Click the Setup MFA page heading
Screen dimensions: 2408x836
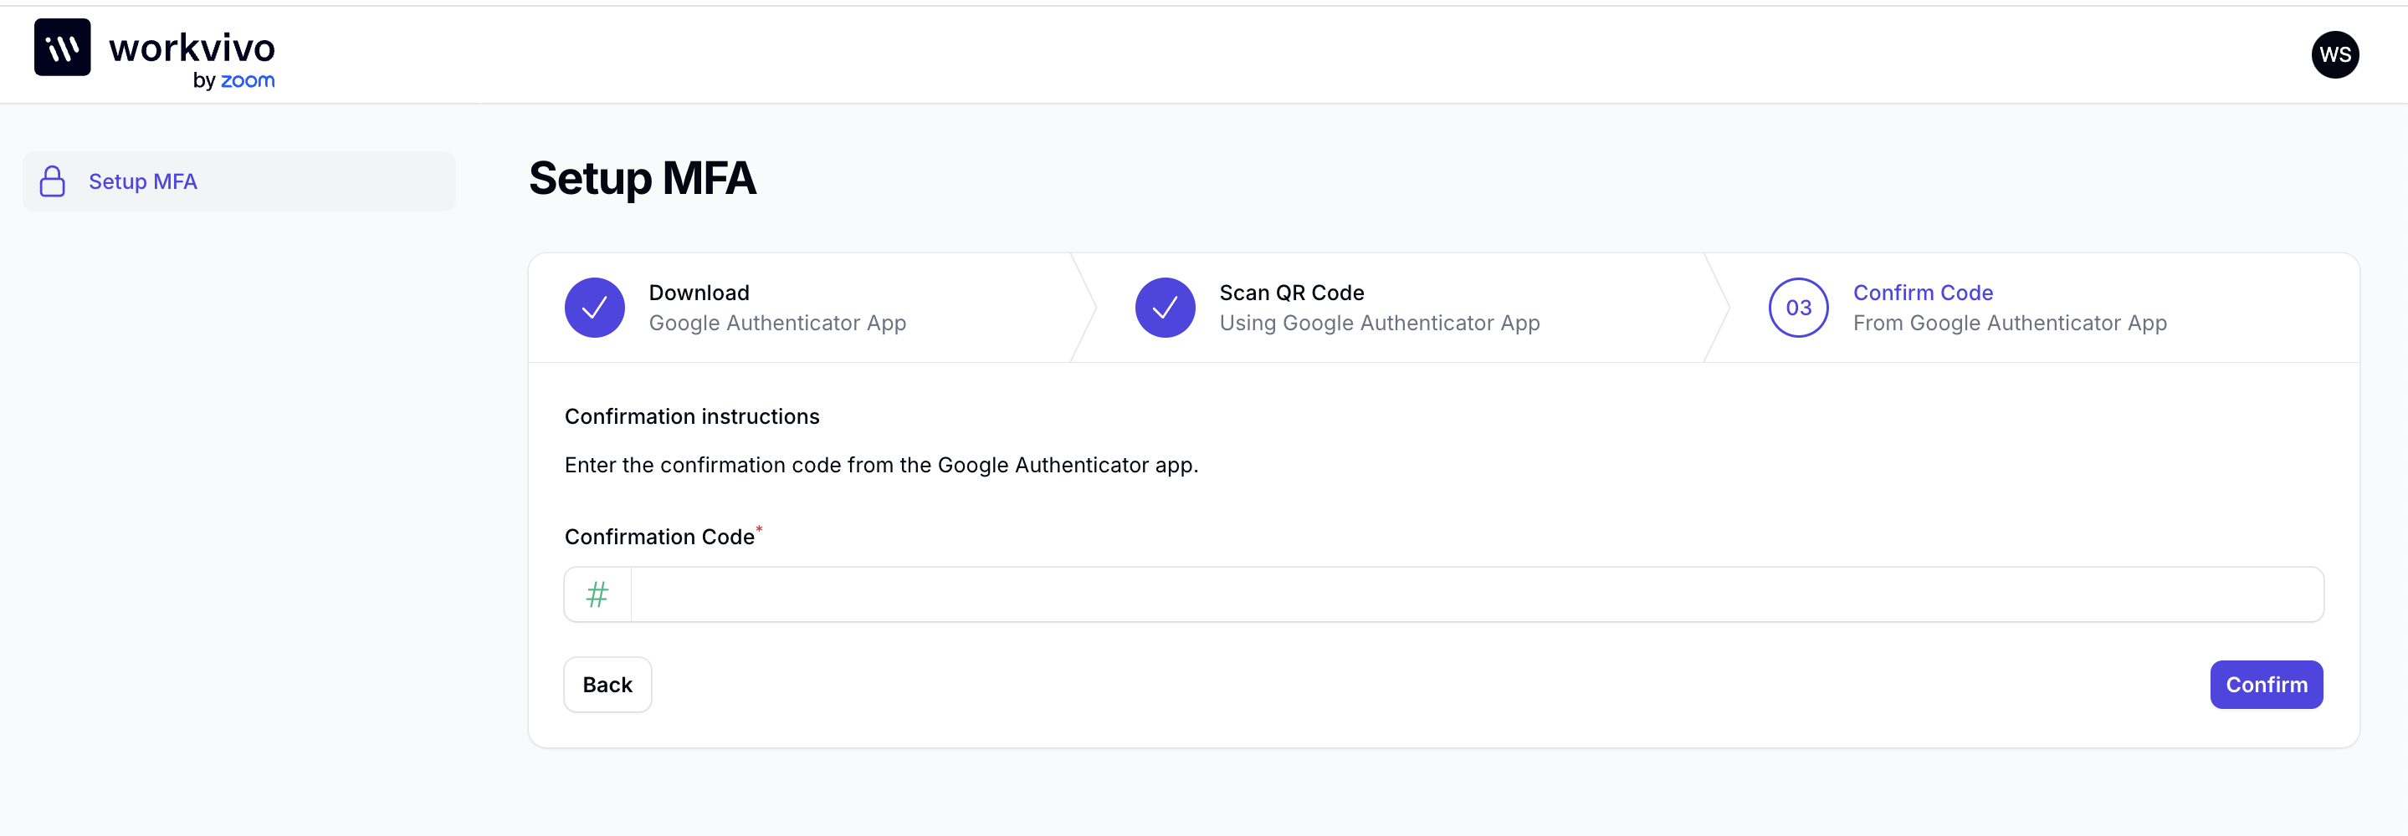click(643, 178)
